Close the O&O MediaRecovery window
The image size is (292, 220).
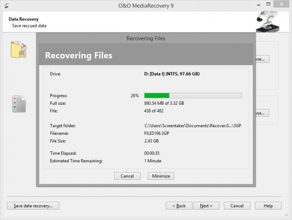coord(282,4)
